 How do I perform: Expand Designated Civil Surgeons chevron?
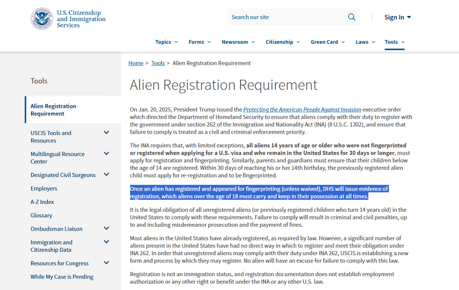click(106, 175)
